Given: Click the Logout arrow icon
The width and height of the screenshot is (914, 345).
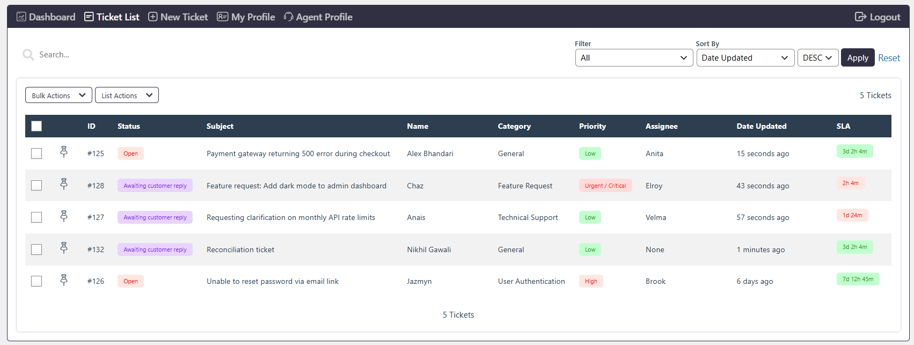Looking at the screenshot, I should click(x=860, y=17).
